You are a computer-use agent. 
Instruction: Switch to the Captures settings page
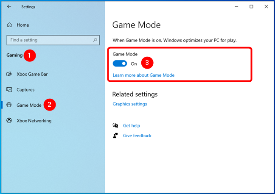(25, 90)
